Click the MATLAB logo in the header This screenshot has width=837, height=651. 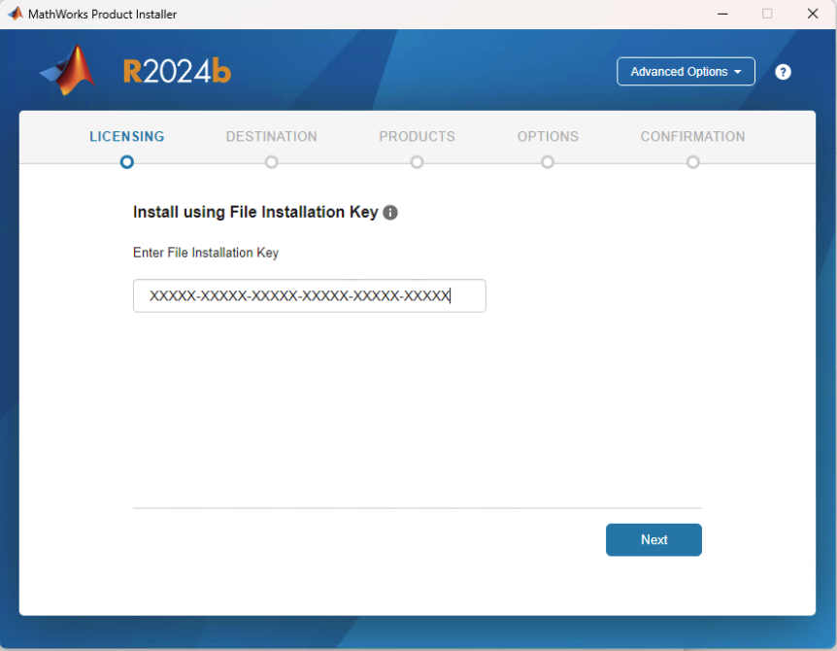68,70
